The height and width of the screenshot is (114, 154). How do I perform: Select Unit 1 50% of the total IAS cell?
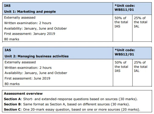pyautogui.click(x=123, y=28)
